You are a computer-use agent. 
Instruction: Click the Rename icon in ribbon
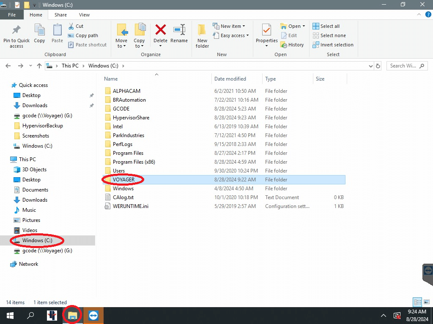tap(179, 30)
